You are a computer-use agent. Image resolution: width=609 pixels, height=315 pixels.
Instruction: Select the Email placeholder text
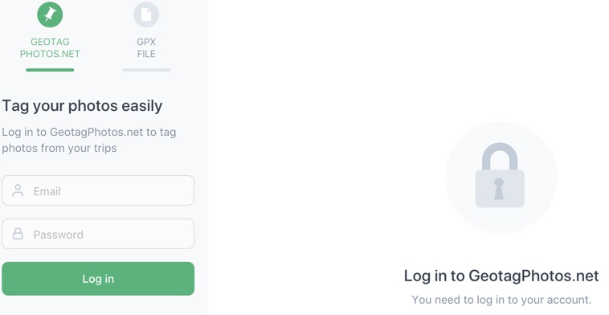47,191
